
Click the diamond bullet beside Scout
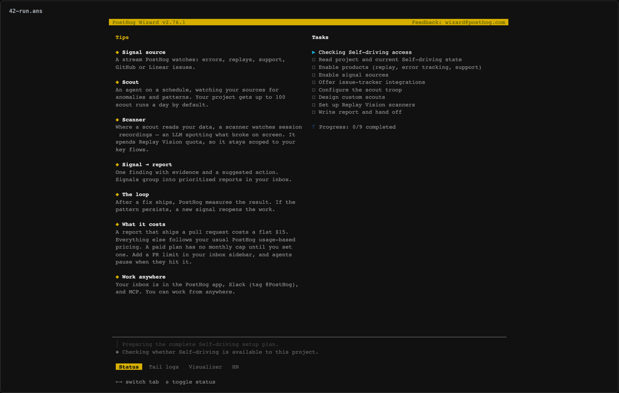117,82
